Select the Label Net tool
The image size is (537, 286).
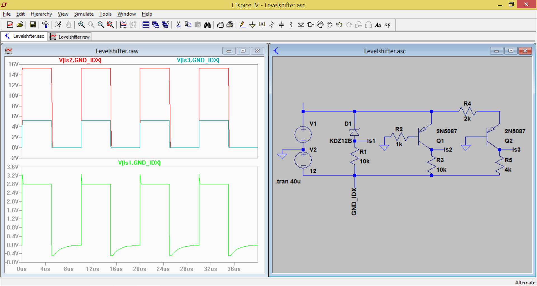[x=262, y=25]
